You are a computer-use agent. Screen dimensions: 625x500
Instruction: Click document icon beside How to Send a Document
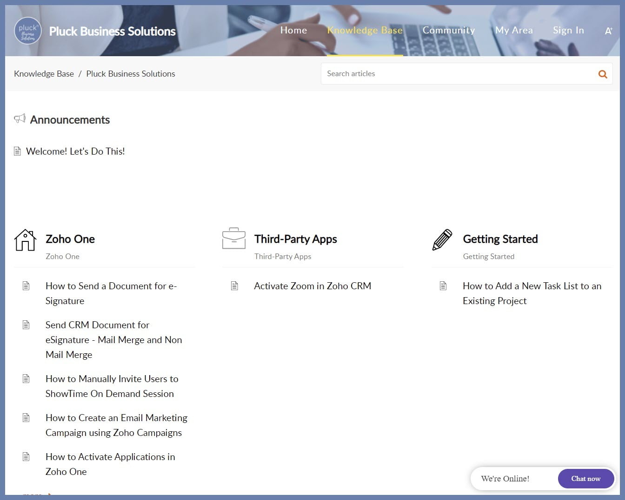(26, 286)
